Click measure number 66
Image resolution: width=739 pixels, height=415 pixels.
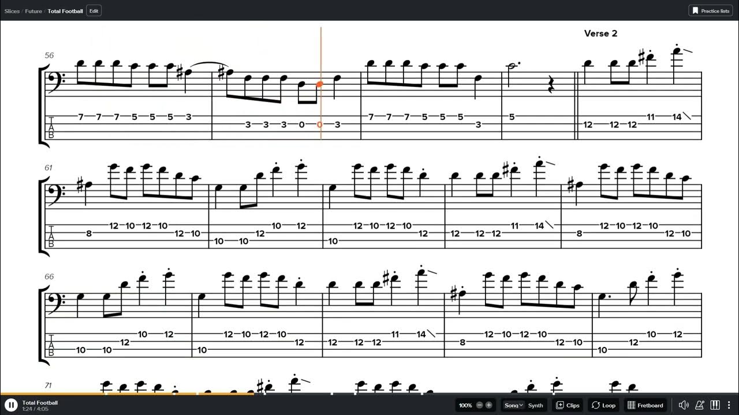click(x=49, y=277)
